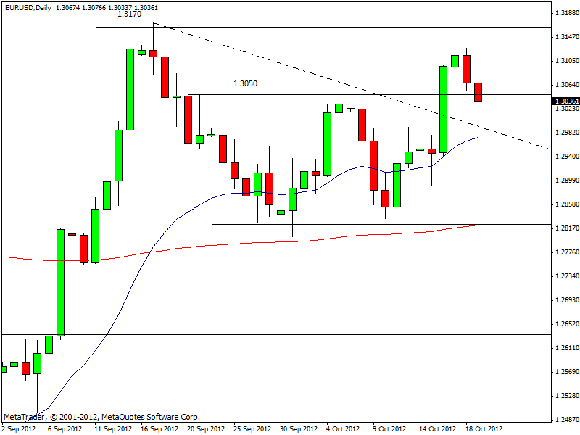Click the "2 Sep 2012" date label
The width and height of the screenshot is (580, 435).
(x=17, y=428)
